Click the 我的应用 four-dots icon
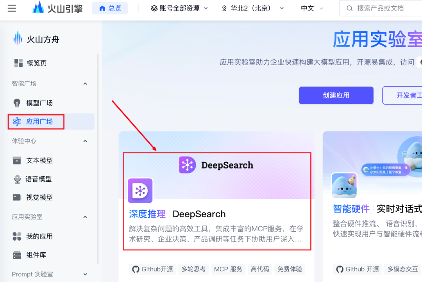The image size is (422, 282). [x=17, y=236]
